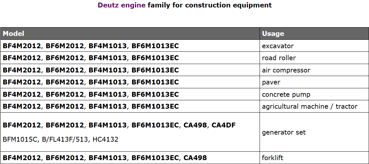Click the road roller usage cell
The width and height of the screenshot is (369, 164).
pos(314,58)
